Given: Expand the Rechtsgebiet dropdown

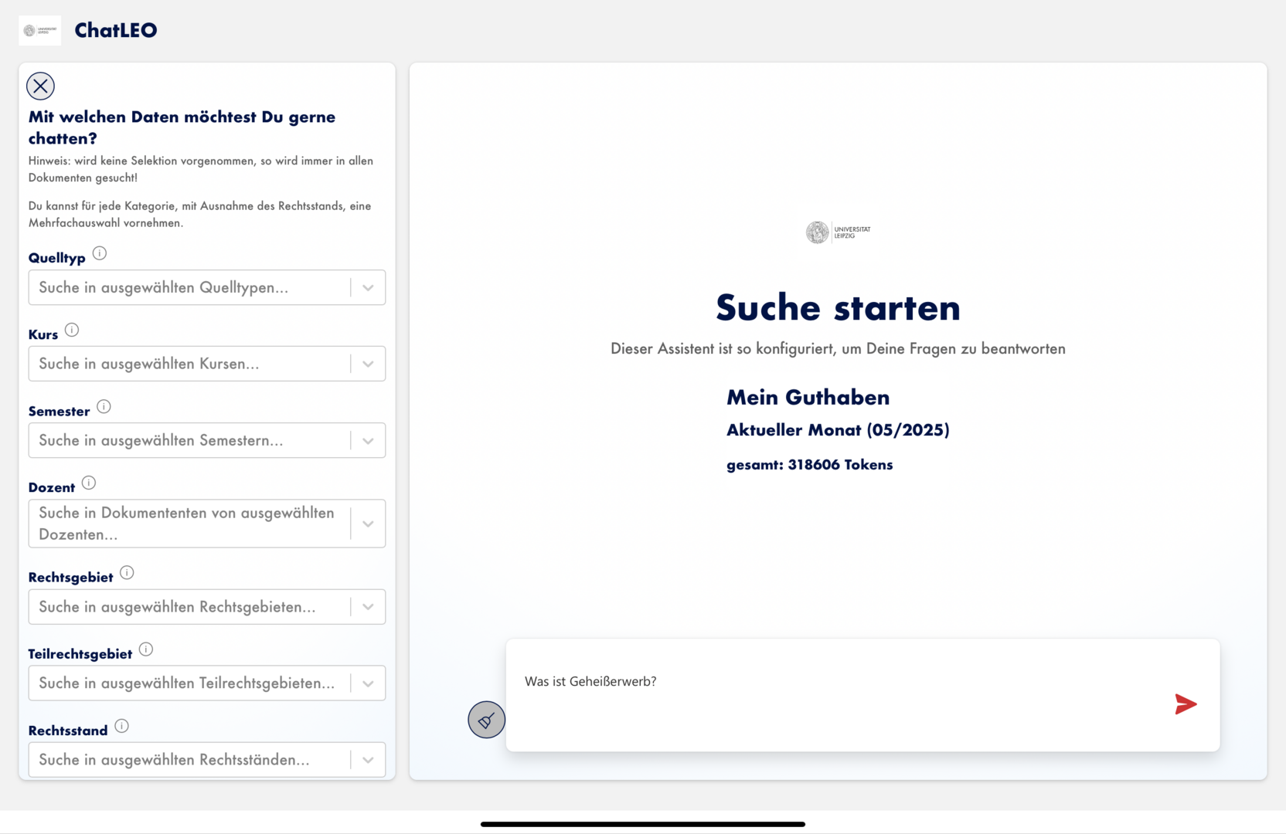Looking at the screenshot, I should click(x=368, y=607).
